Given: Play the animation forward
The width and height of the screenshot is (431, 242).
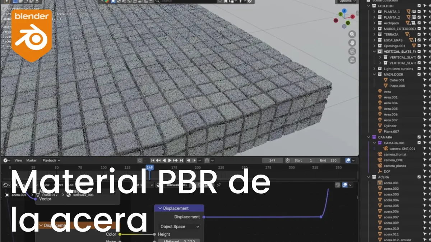Looking at the screenshot, I should 170,160.
